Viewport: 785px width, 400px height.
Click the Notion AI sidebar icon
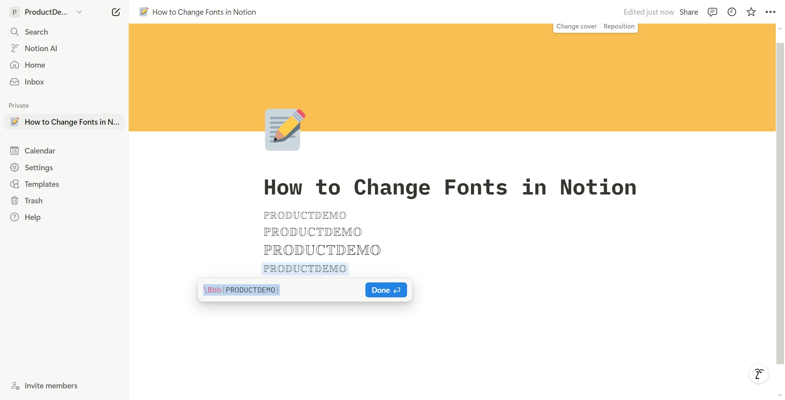coord(14,48)
